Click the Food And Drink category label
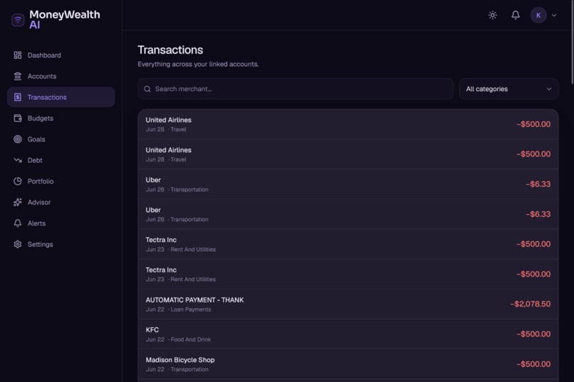Image resolution: width=574 pixels, height=382 pixels. [191, 339]
